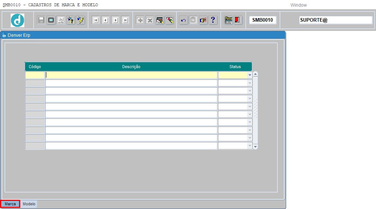The image size is (376, 209).
Task: Open the Menu icon in toolbar
Action: click(x=228, y=20)
